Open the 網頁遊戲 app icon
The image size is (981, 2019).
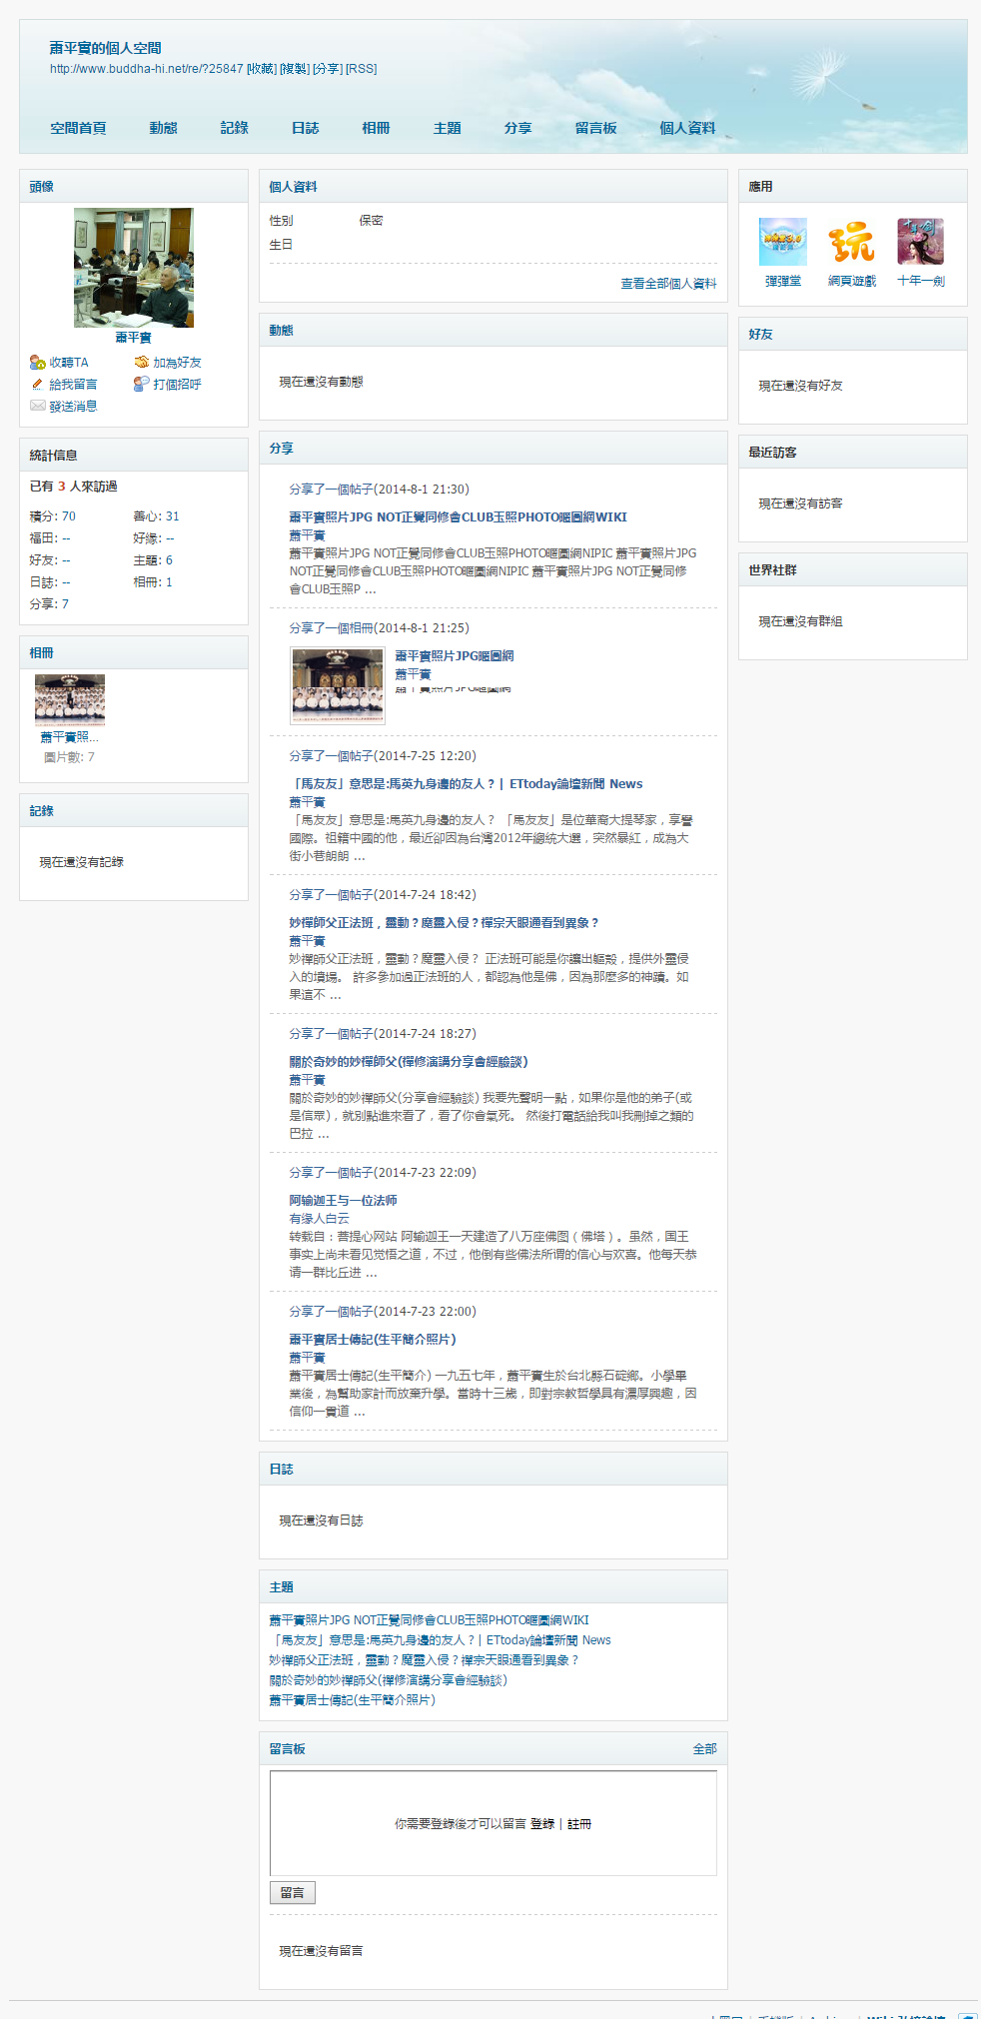tap(852, 242)
